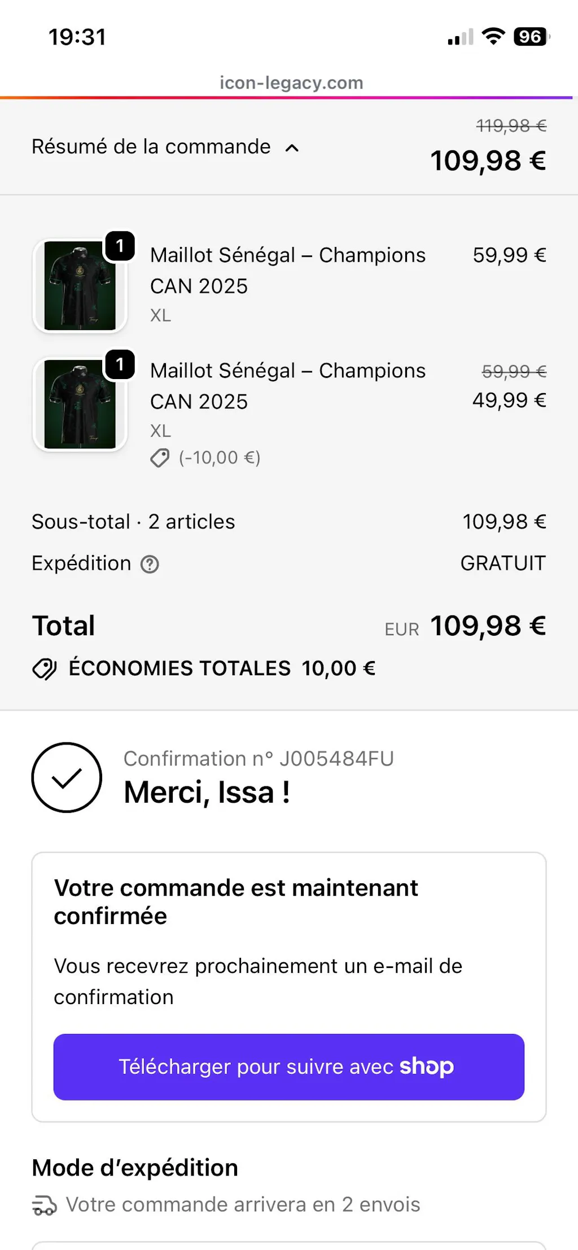578x1250 pixels.
Task: Tap quantity badge on first jersey
Action: click(x=120, y=246)
